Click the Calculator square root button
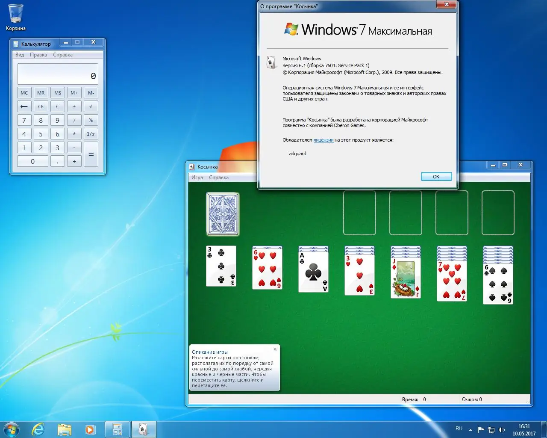This screenshot has height=438, width=547. (x=91, y=107)
